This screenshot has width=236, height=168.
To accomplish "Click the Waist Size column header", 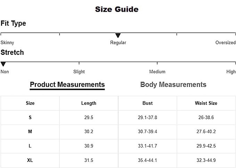I will 206,103.
